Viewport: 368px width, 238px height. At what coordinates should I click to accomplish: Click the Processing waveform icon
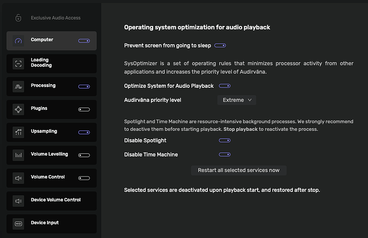tap(18, 86)
